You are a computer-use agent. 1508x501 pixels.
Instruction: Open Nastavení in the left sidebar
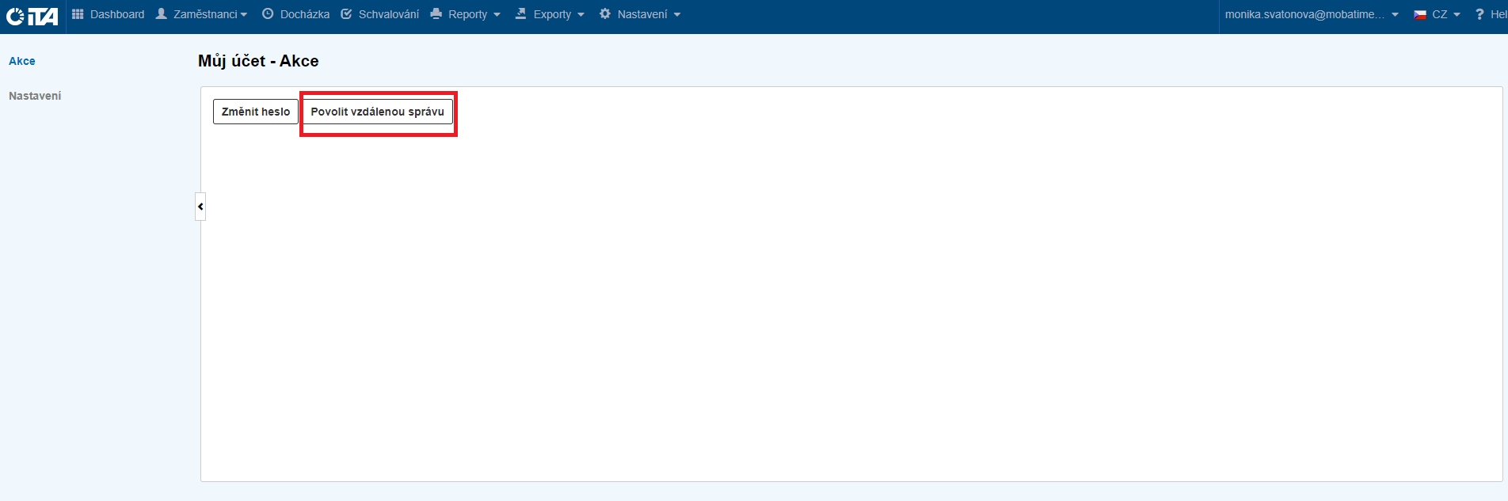tap(35, 96)
